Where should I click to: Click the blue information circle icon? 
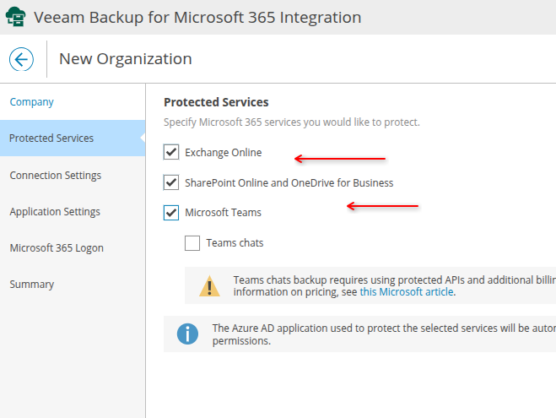187,334
